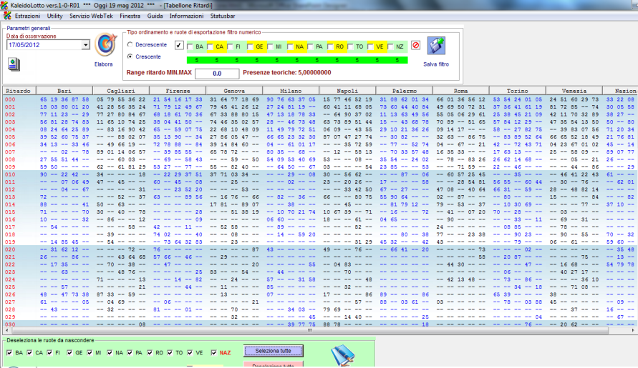Tick the BA export filter checkbox
The width and height of the screenshot is (638, 368).
190,46
